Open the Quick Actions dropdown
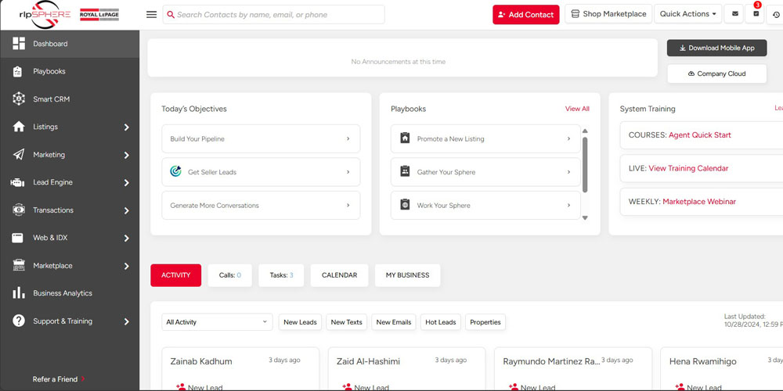Image resolution: width=783 pixels, height=391 pixels. click(687, 14)
